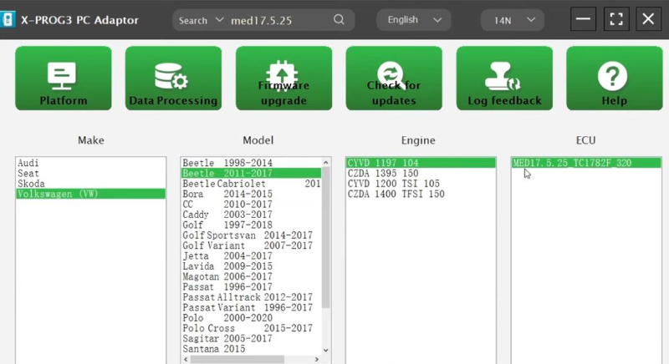Select CC 2010-2017 model
669x364 pixels.
(251, 205)
